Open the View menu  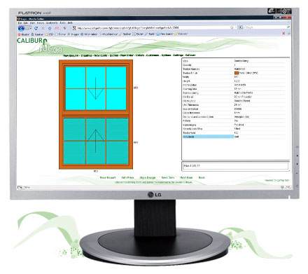pyautogui.click(x=32, y=23)
